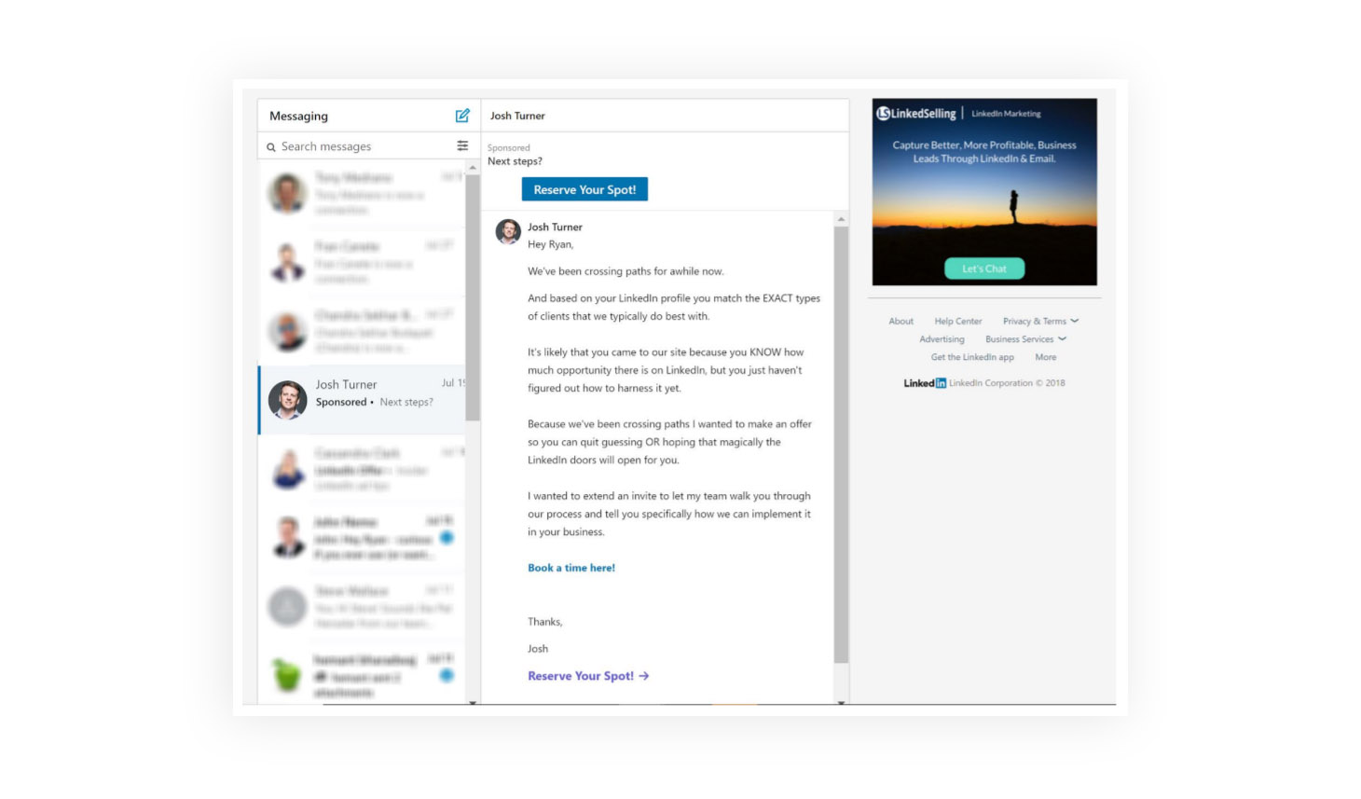Click the Let's Chat button in the ad
The height and width of the screenshot is (799, 1361).
click(984, 269)
